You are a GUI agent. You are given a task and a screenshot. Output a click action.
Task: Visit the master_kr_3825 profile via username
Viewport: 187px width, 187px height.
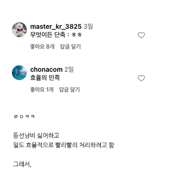(x=56, y=27)
